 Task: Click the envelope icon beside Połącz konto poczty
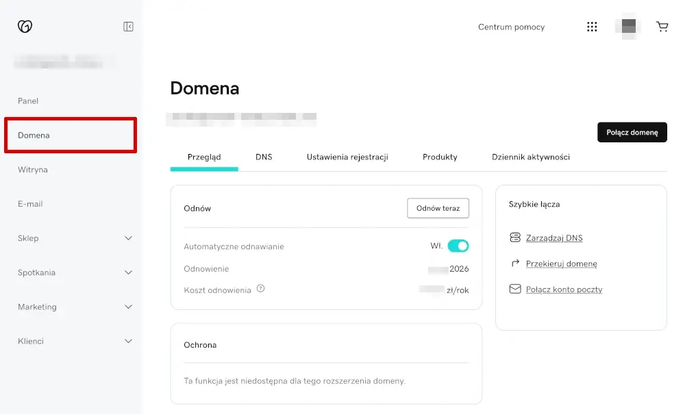tap(515, 289)
